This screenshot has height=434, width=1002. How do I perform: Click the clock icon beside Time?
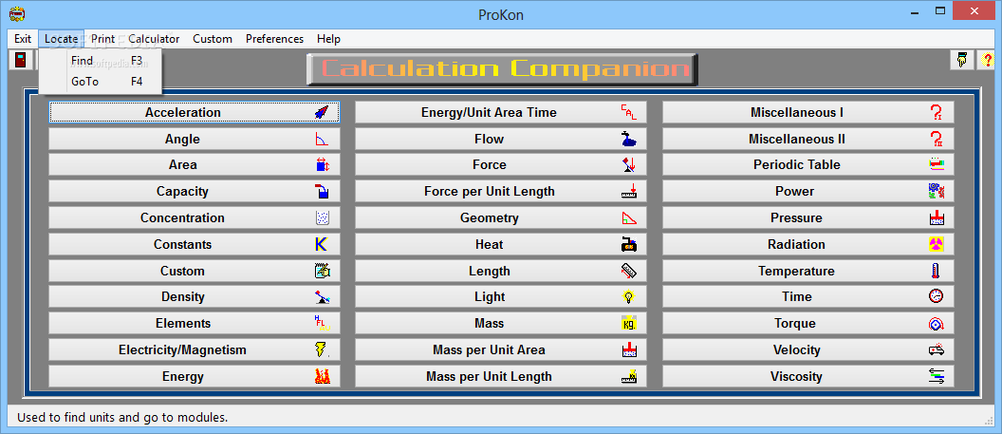(937, 296)
